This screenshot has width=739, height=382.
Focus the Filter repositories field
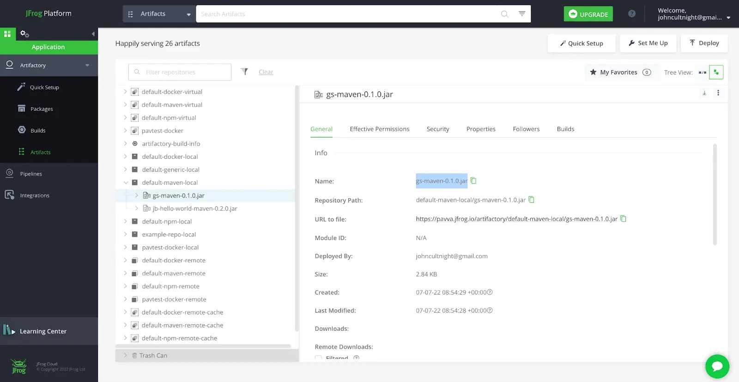180,72
